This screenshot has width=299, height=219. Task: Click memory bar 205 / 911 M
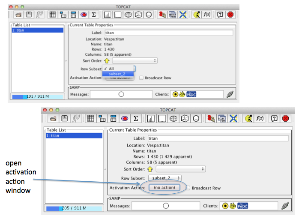tap(74, 208)
